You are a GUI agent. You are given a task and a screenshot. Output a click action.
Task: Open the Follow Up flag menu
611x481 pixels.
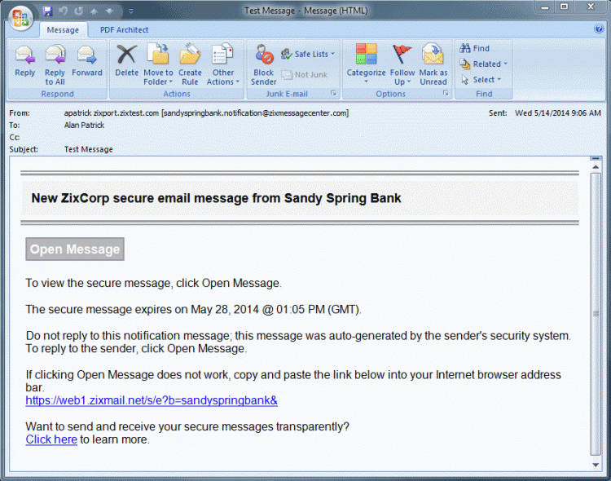[x=402, y=64]
